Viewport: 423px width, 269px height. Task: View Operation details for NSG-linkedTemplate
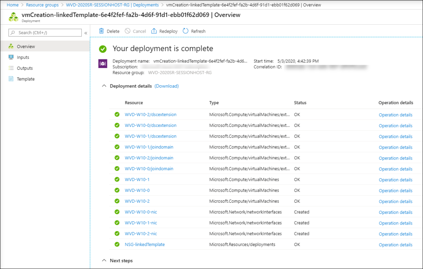(395, 245)
